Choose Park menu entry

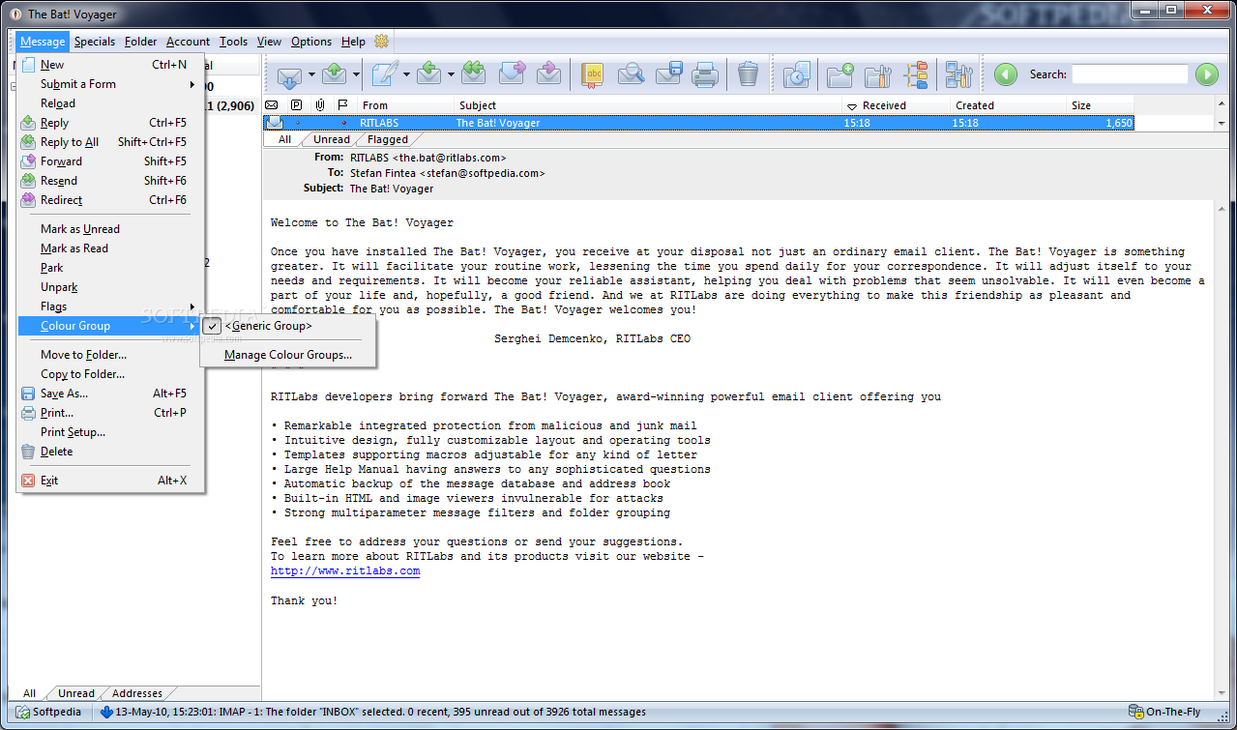pyautogui.click(x=110, y=268)
